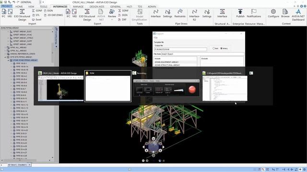Screen dimensions: 307x172
Task: Open the PROJECT tab
Action: [6, 6]
